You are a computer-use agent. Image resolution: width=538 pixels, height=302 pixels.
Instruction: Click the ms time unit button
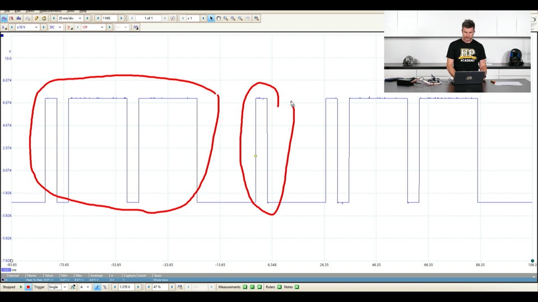[14, 270]
